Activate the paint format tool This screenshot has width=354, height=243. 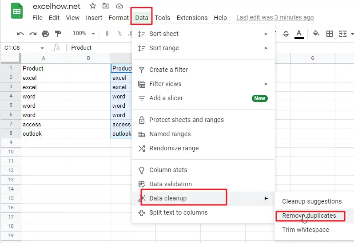coord(58,34)
